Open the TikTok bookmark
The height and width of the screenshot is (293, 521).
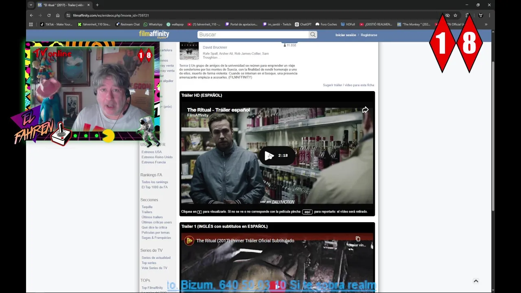click(x=56, y=24)
